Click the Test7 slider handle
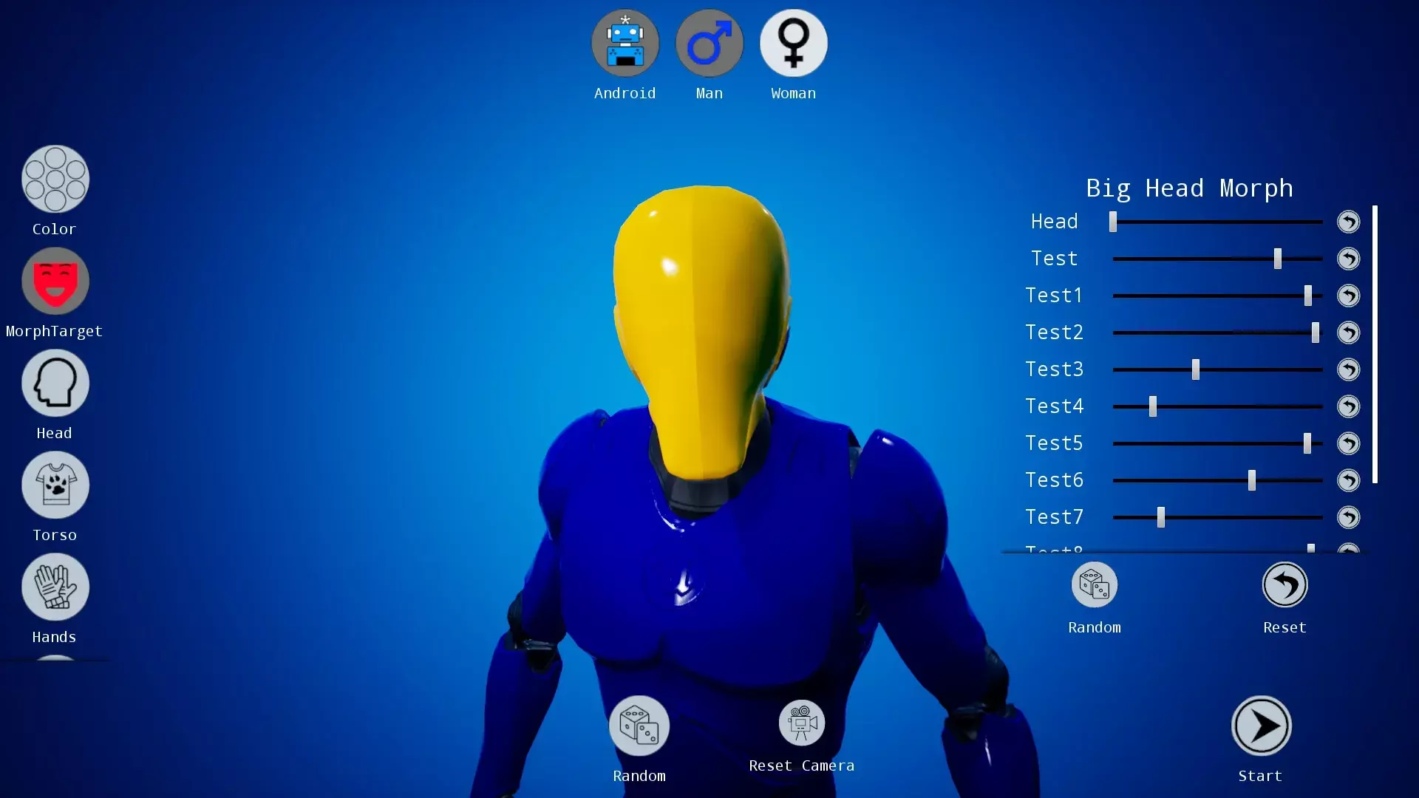Image resolution: width=1419 pixels, height=798 pixels. [x=1160, y=517]
